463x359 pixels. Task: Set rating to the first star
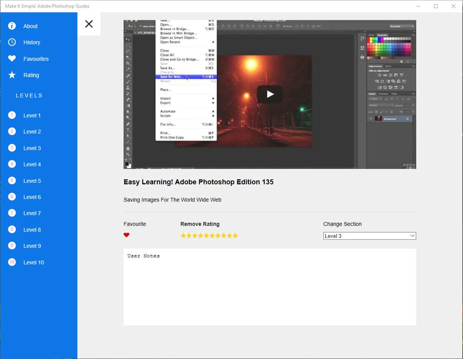coord(183,236)
